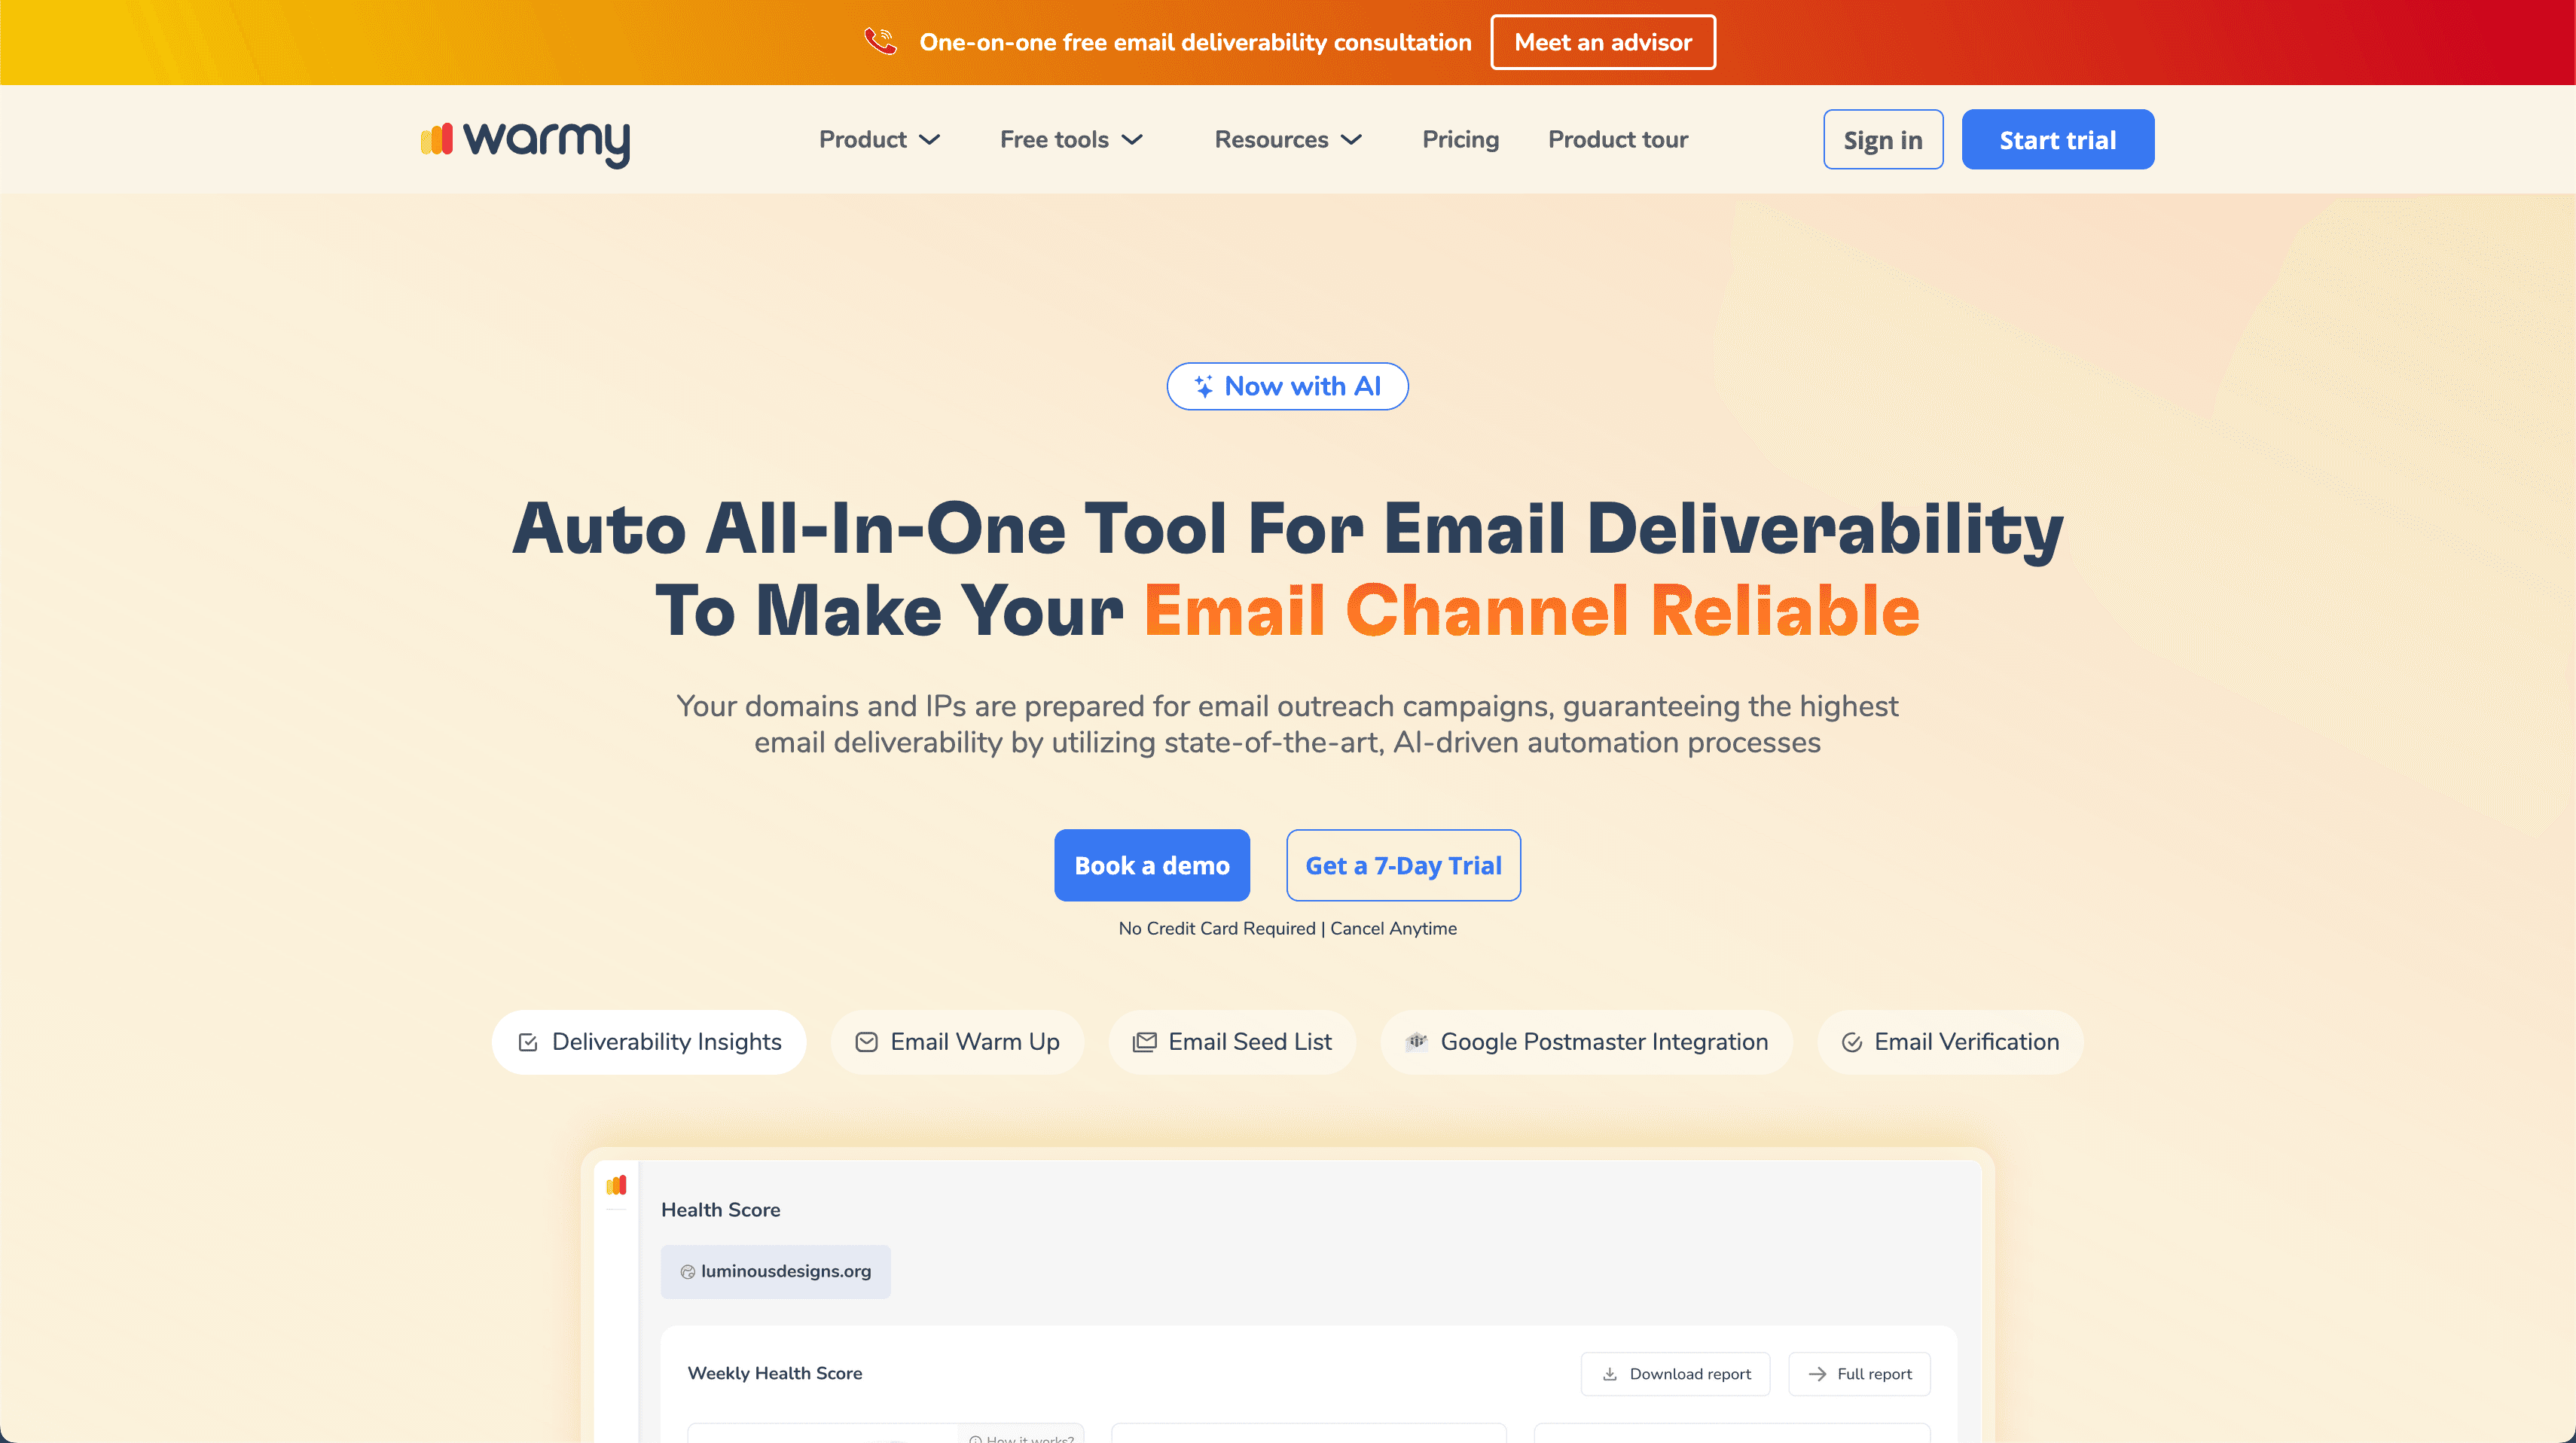This screenshot has width=2576, height=1443.
Task: Click the free email deliverability consultation text
Action: [x=1195, y=42]
